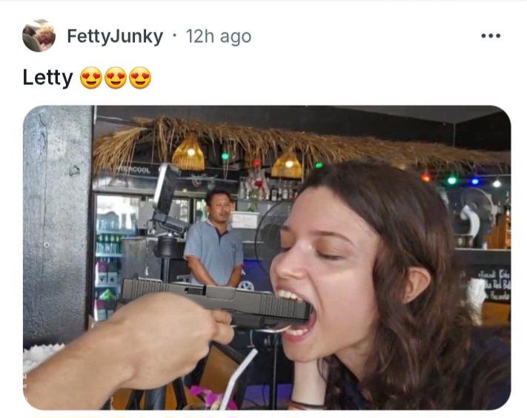Open the attached post photo
Image resolution: width=527 pixels, height=418 pixels.
coord(267,257)
